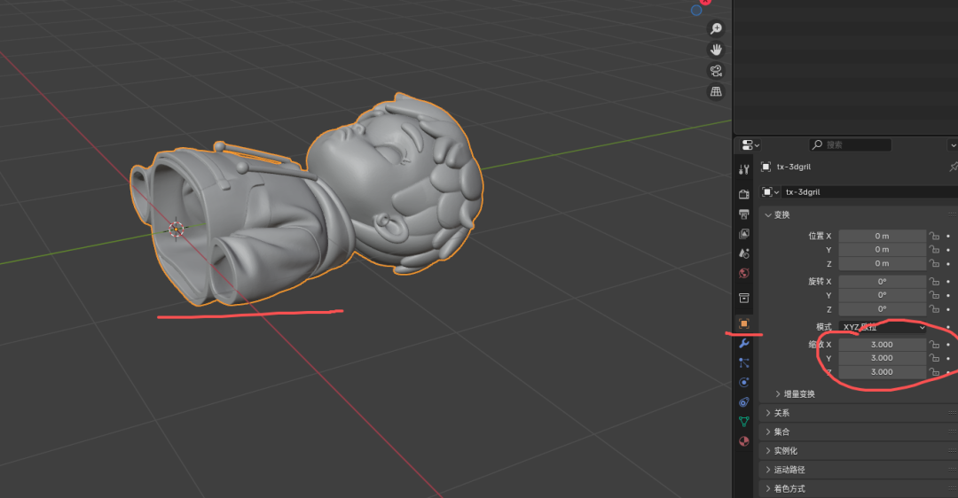This screenshot has width=958, height=498.
Task: Toggle the lock for 旋转 Y
Action: coord(934,295)
